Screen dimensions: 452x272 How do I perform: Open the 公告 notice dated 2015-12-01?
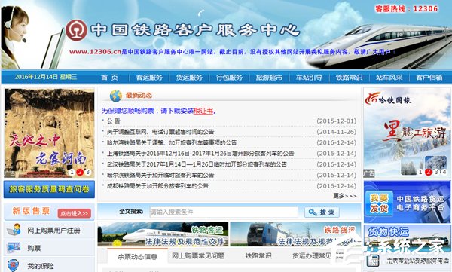pos(113,121)
